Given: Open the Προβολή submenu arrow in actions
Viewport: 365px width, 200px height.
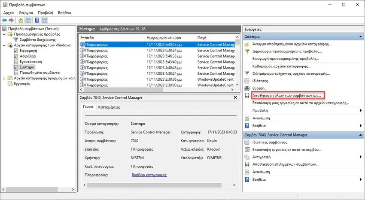Looking at the screenshot, I should click(361, 110).
